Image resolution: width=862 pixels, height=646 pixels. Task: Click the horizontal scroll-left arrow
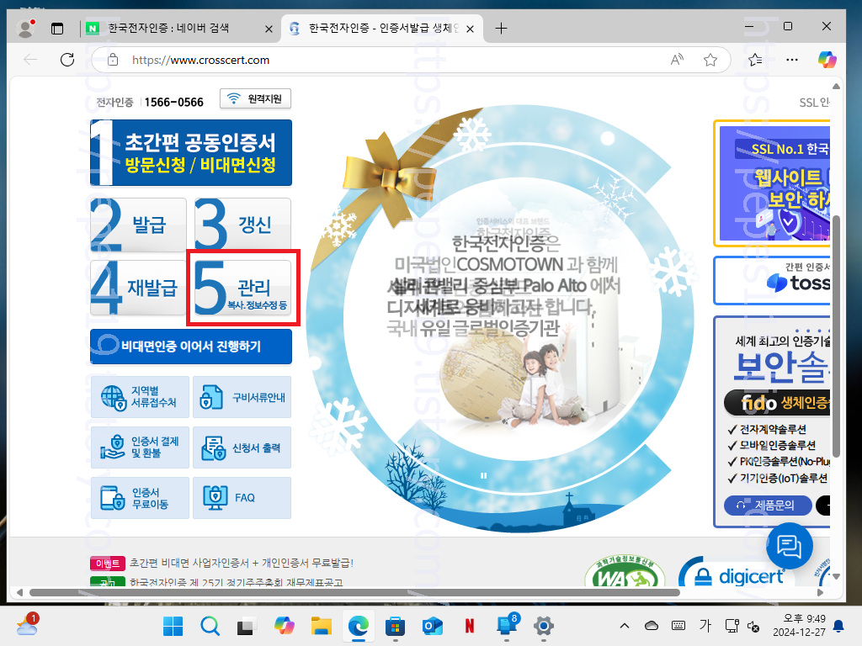[x=20, y=592]
